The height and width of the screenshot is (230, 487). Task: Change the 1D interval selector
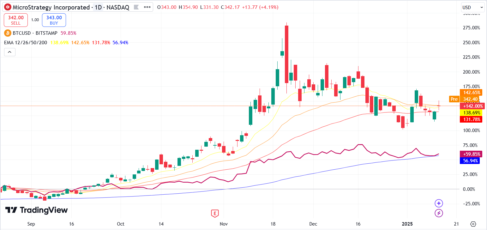tap(99, 7)
